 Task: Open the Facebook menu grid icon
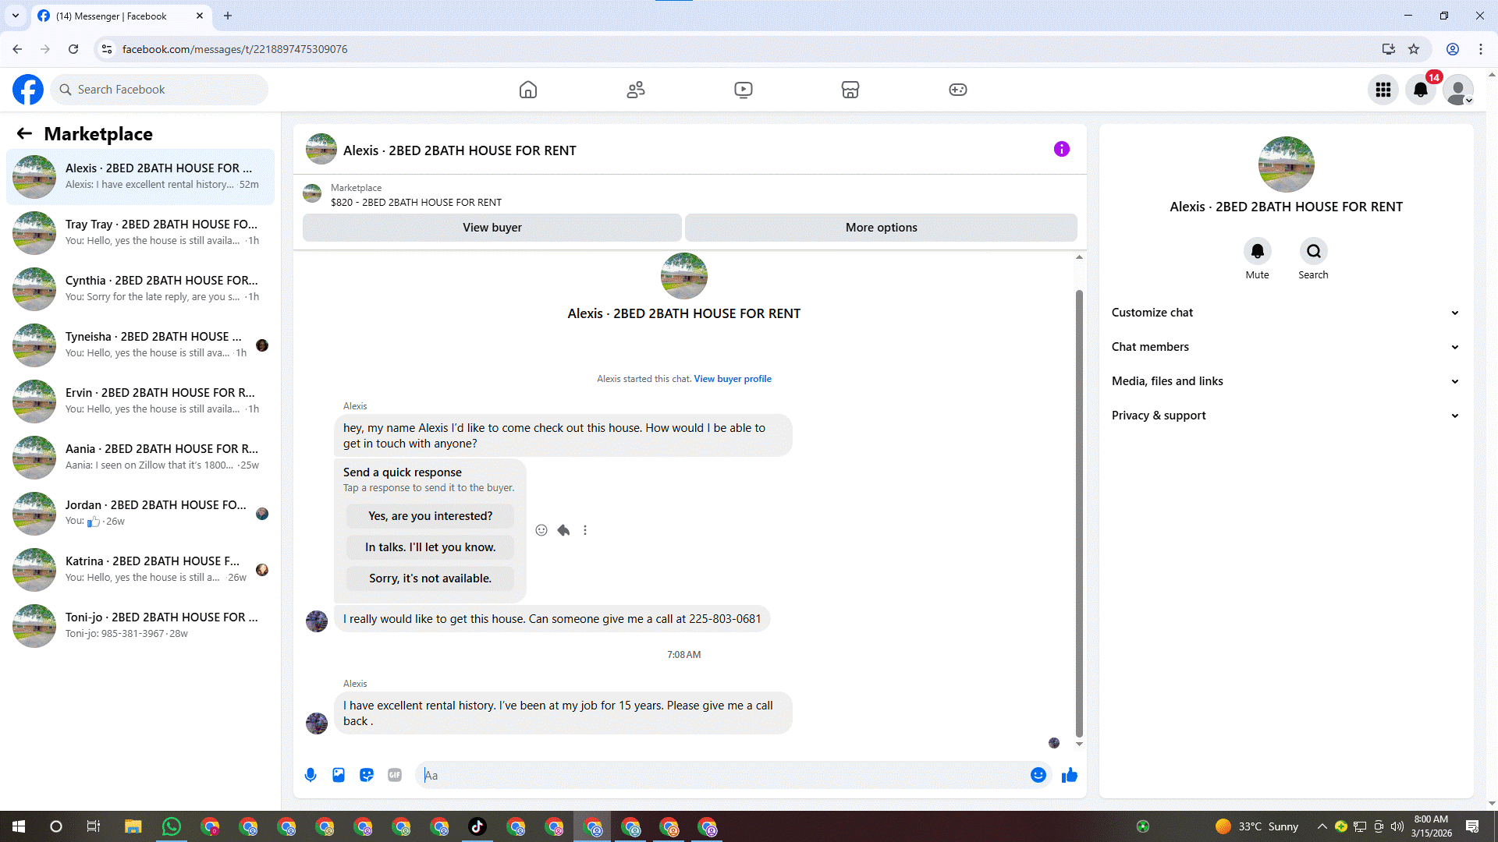tap(1383, 90)
